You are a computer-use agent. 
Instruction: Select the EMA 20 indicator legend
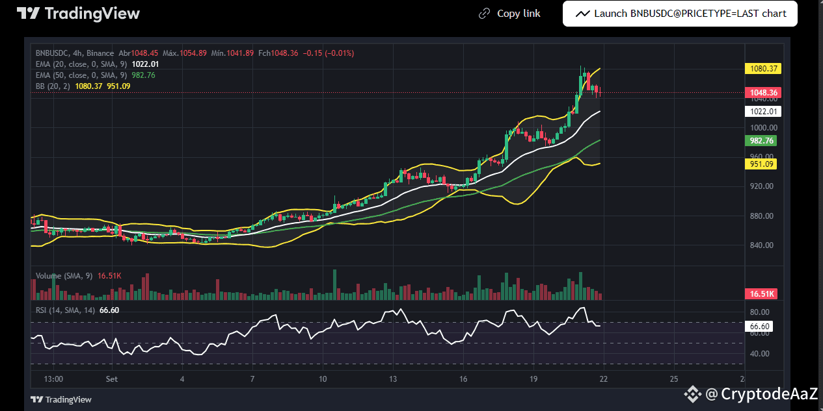(x=81, y=64)
